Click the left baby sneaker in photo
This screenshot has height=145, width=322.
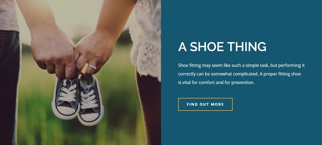pos(66,98)
